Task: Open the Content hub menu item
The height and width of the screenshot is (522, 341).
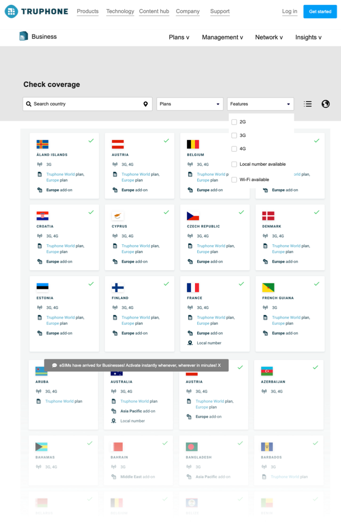Action: point(154,11)
